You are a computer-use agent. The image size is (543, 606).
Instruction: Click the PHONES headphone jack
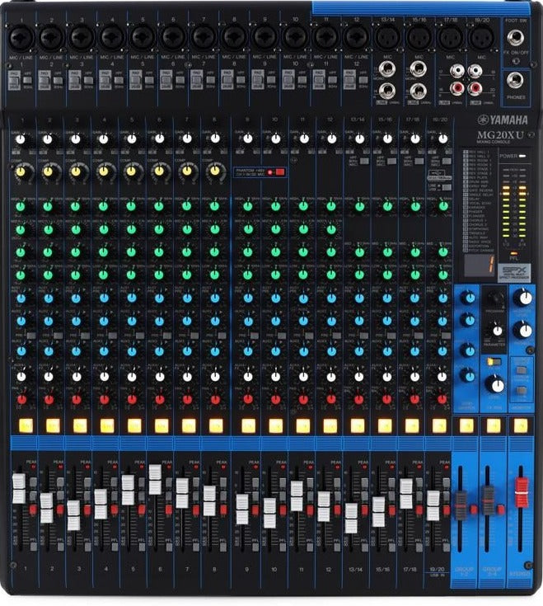(x=516, y=80)
